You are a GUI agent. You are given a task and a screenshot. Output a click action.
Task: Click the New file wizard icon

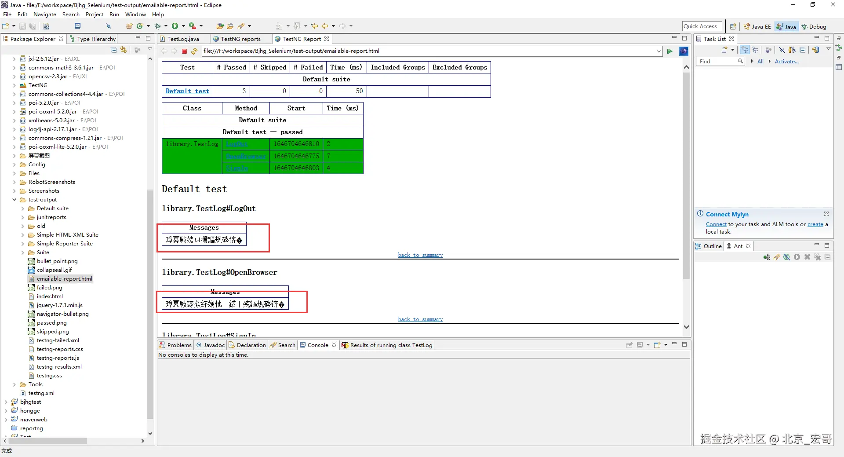coord(6,26)
